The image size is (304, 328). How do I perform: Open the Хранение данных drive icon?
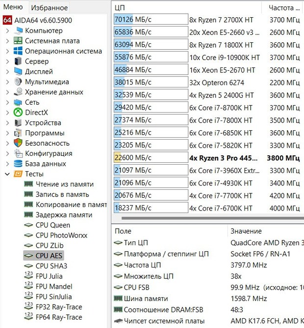coord(18,92)
